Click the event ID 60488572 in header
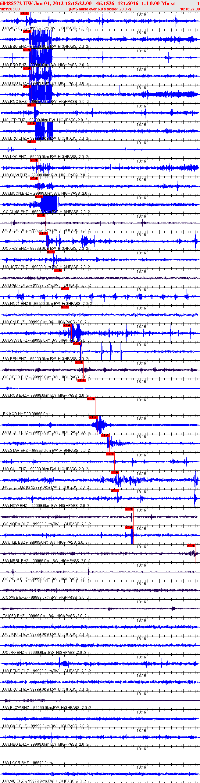 pyautogui.click(x=11, y=3)
